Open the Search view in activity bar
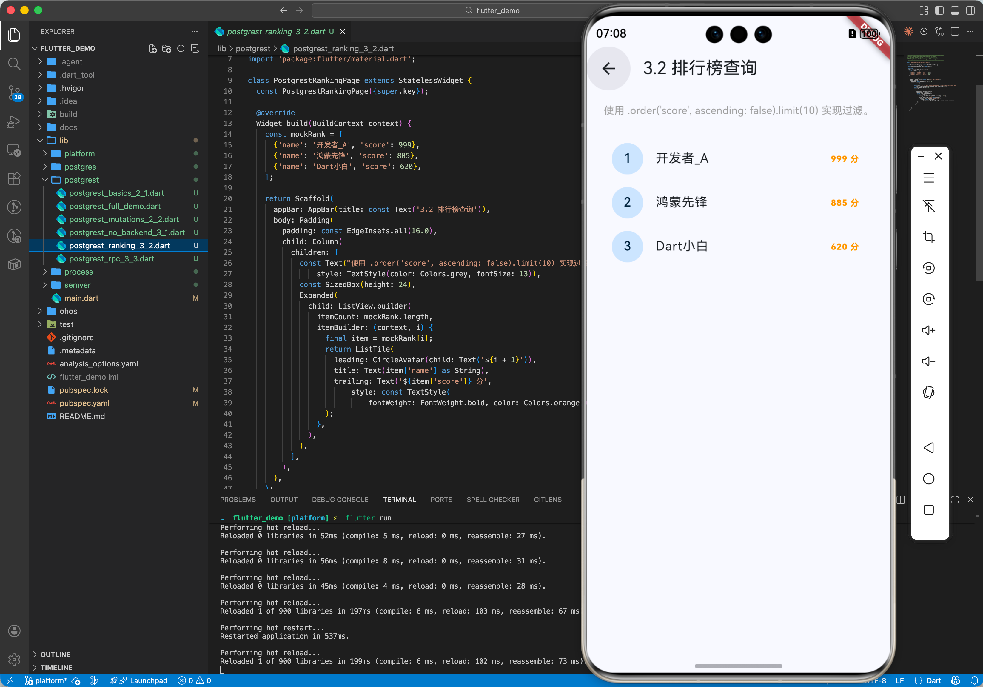The image size is (983, 687). point(14,64)
